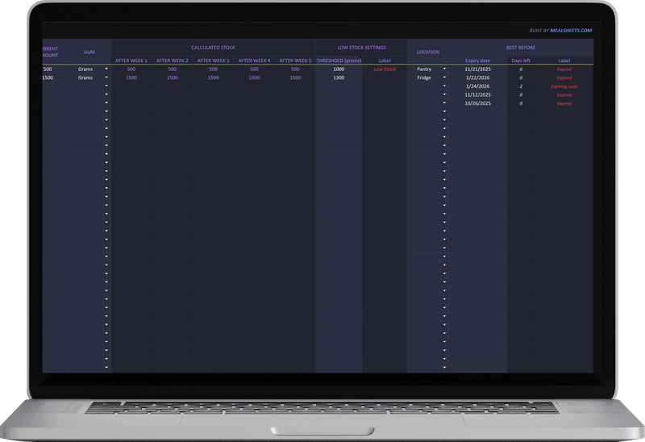Select the UoM column header
The height and width of the screenshot is (442, 645).
[89, 52]
